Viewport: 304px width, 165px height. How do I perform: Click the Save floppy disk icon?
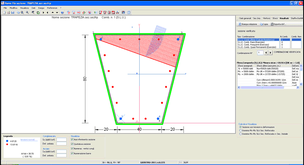[x=13, y=13]
